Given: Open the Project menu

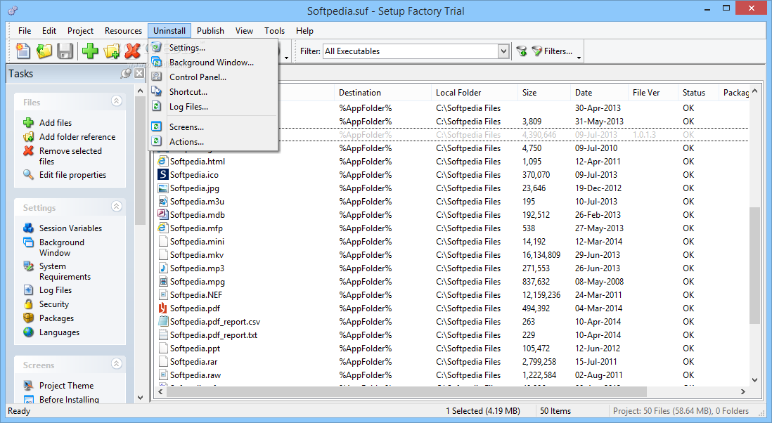Looking at the screenshot, I should coord(80,30).
